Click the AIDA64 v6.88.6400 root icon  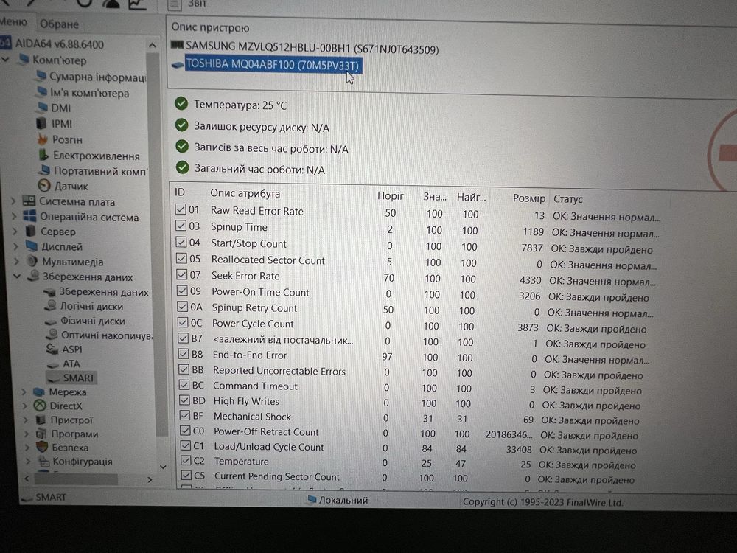pos(6,44)
